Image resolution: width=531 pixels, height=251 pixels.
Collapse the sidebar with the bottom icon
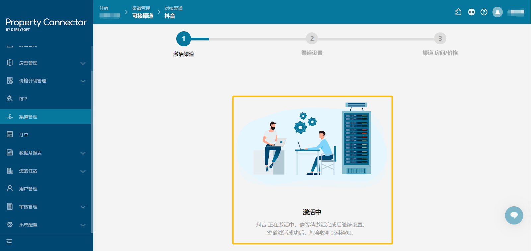click(x=9, y=242)
